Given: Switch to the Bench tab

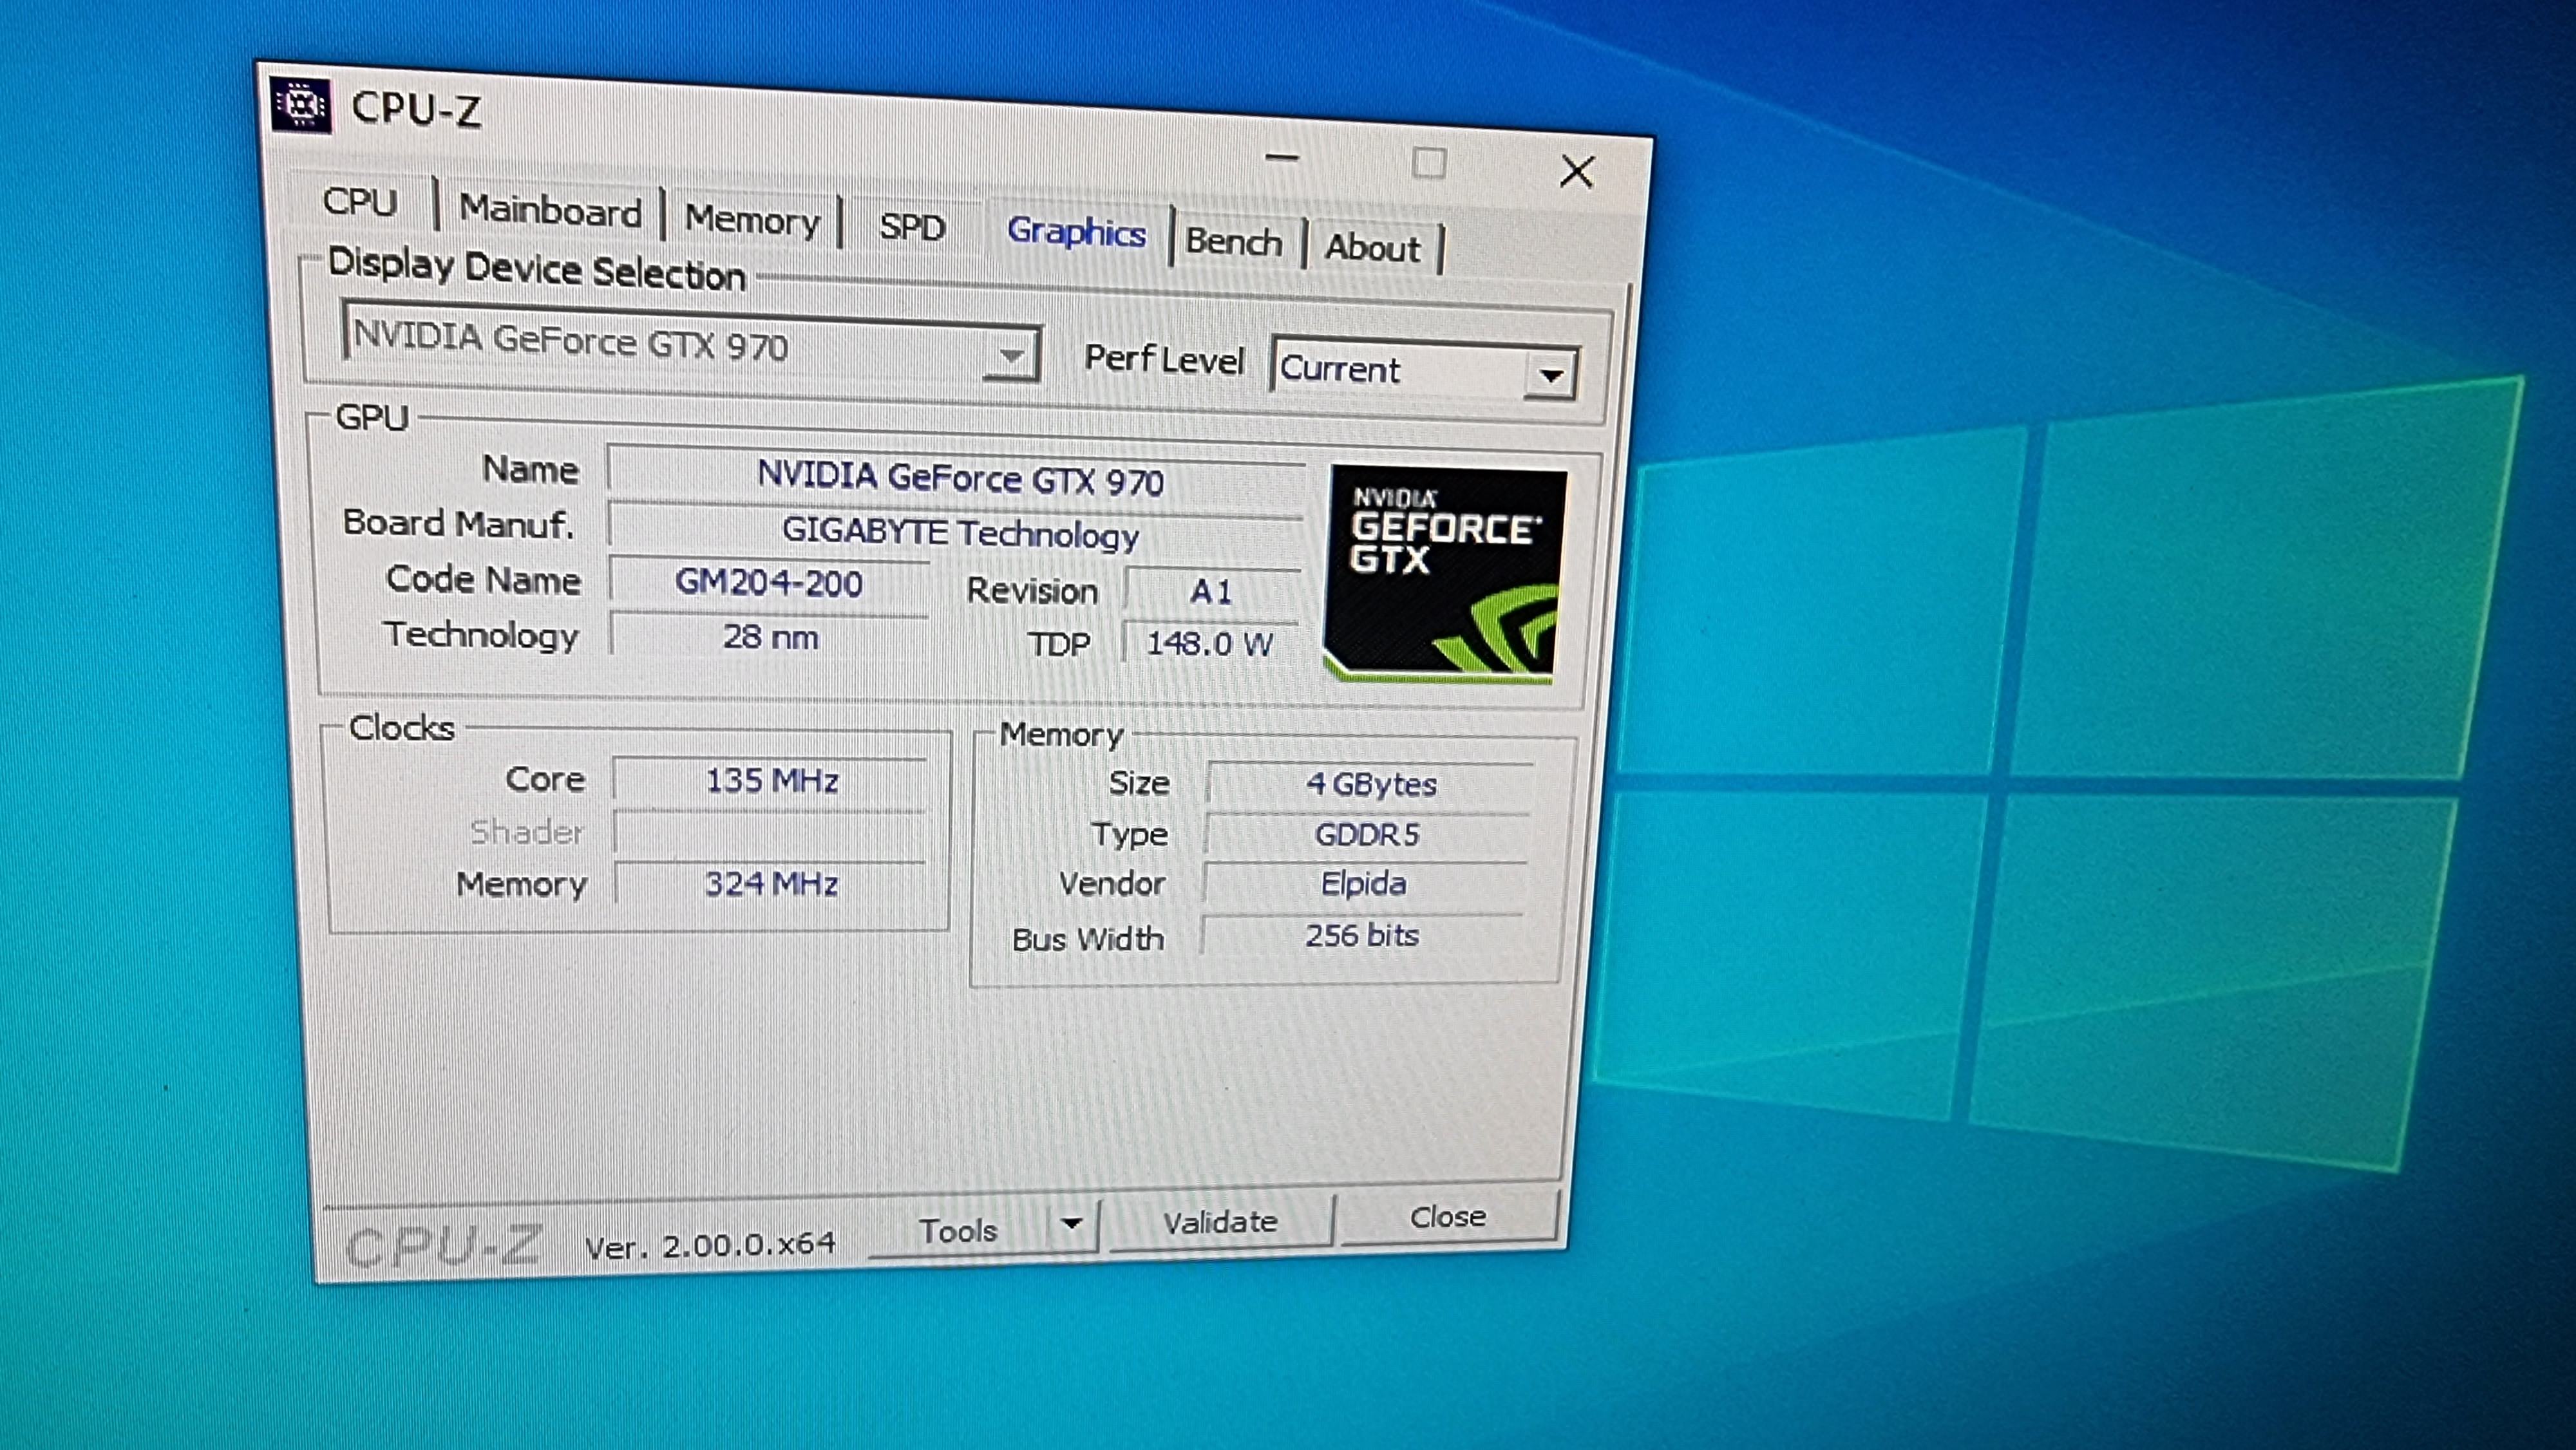Looking at the screenshot, I should point(1234,242).
